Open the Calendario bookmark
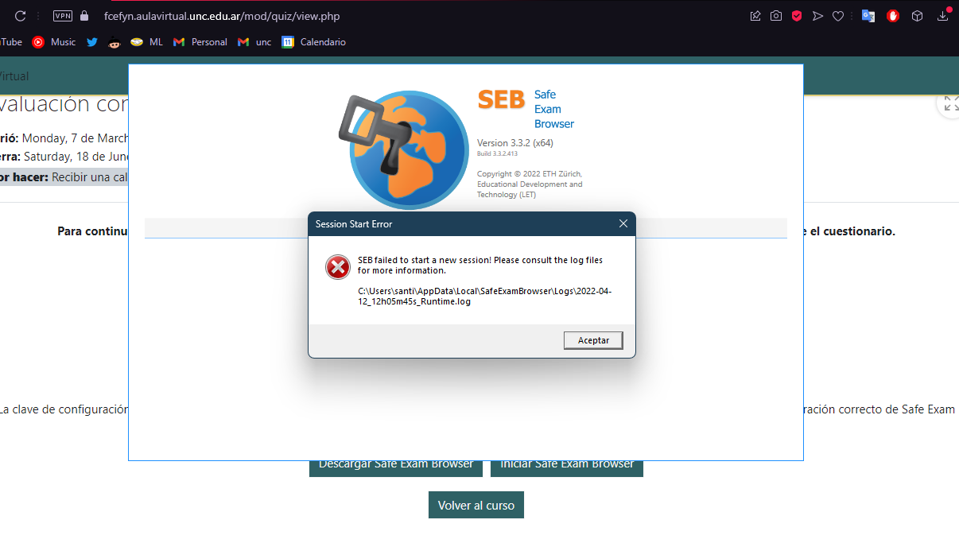 pyautogui.click(x=314, y=42)
